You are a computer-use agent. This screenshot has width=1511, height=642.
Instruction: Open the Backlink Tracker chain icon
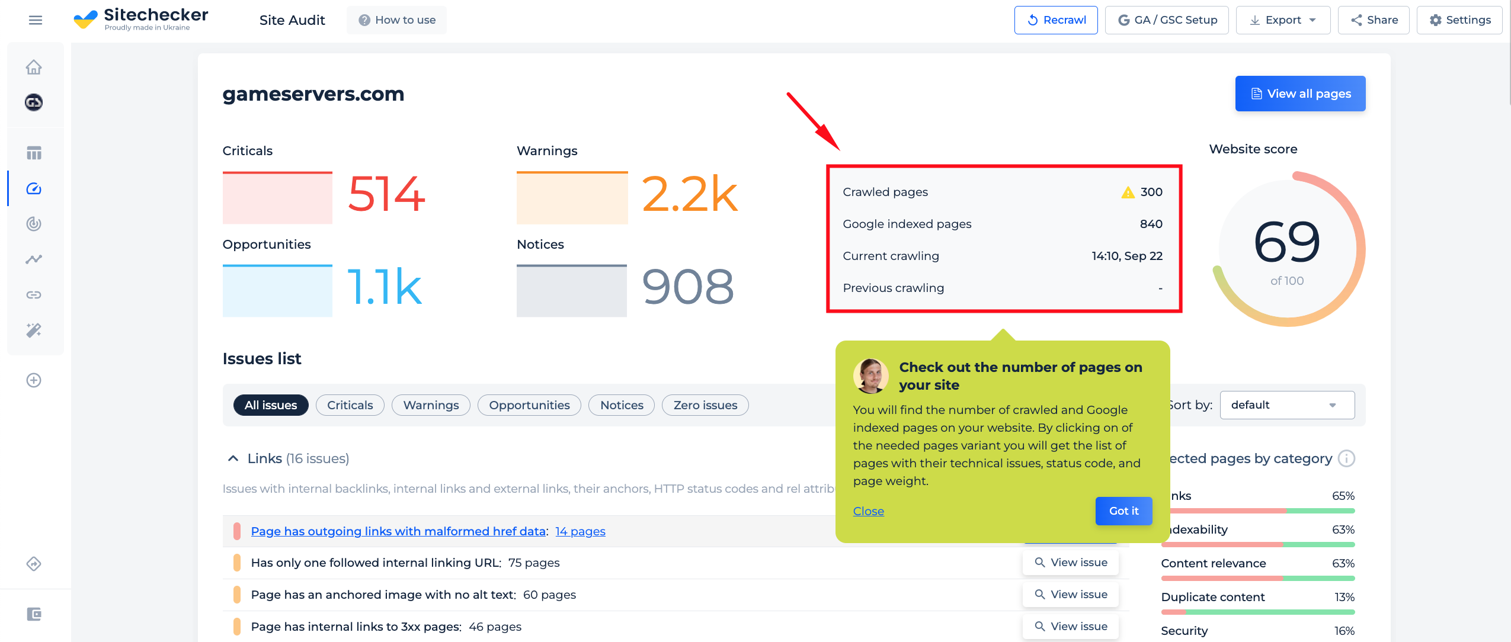click(x=34, y=294)
